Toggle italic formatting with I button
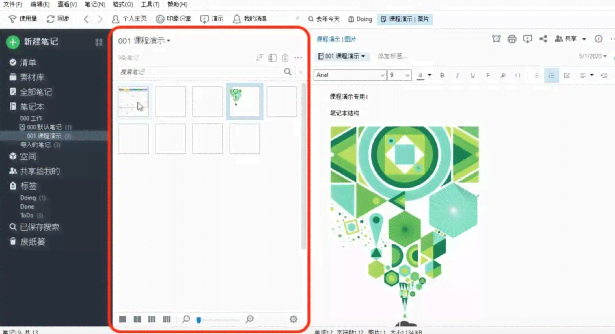 click(x=457, y=75)
